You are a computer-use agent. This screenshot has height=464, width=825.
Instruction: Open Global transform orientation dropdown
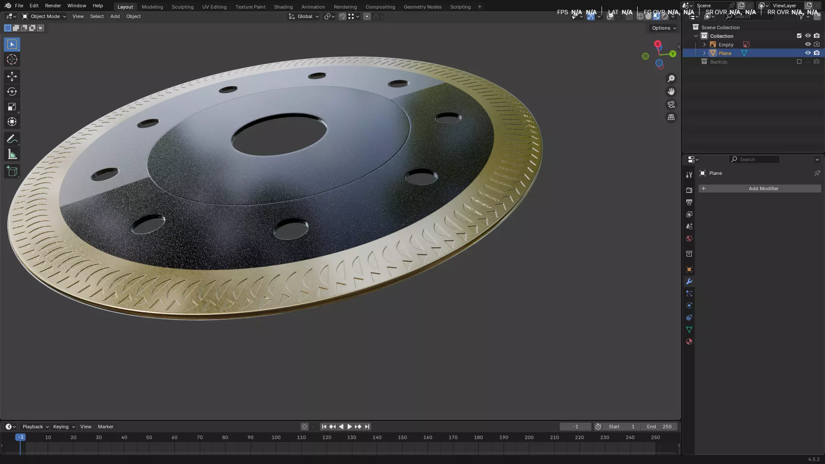(304, 16)
